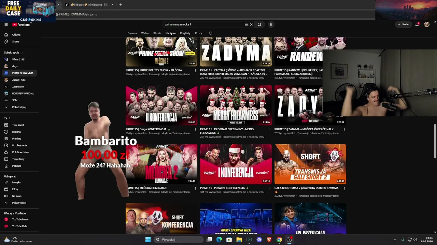Open the account avatar menu
The height and width of the screenshot is (245, 437).
[x=427, y=24]
